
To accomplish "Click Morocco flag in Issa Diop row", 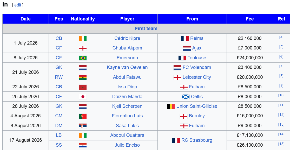I will tap(83, 87).
